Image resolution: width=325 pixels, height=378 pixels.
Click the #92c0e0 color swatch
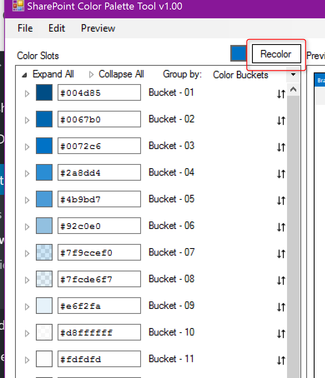[x=44, y=226]
